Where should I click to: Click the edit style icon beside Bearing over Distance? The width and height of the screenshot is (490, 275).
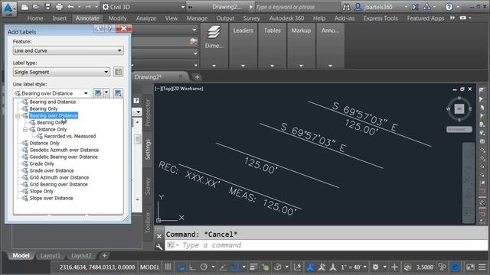tap(98, 93)
